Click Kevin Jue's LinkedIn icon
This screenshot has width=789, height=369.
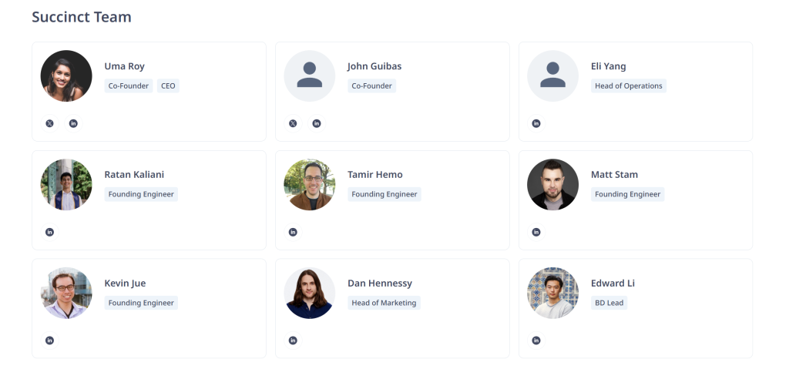point(49,340)
